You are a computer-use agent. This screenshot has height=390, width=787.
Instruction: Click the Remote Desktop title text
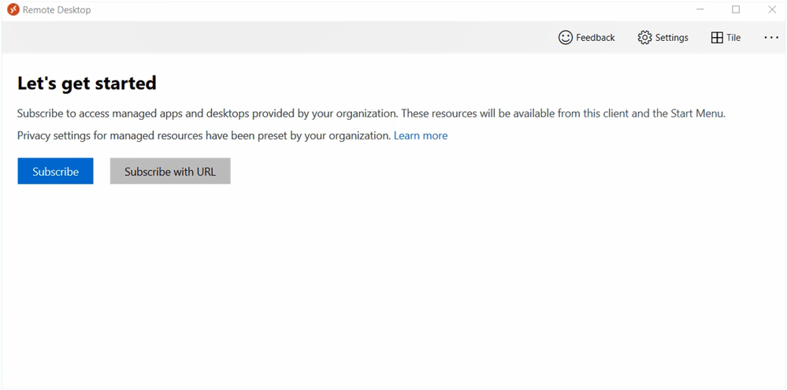coord(57,10)
